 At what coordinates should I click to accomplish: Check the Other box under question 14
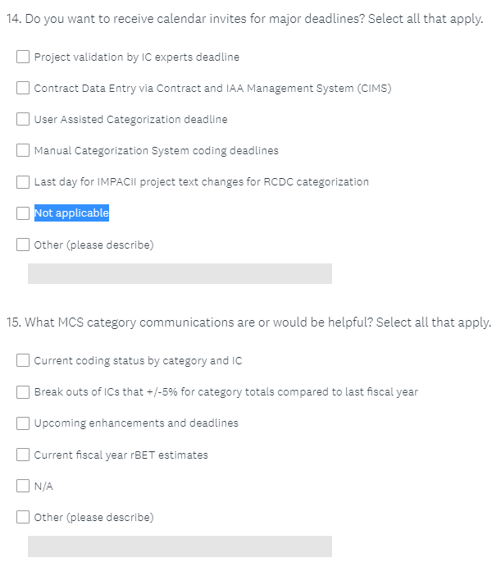[x=23, y=245]
